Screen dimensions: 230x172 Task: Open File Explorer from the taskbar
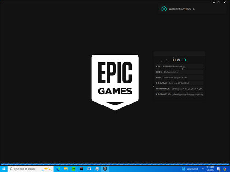click(66, 169)
